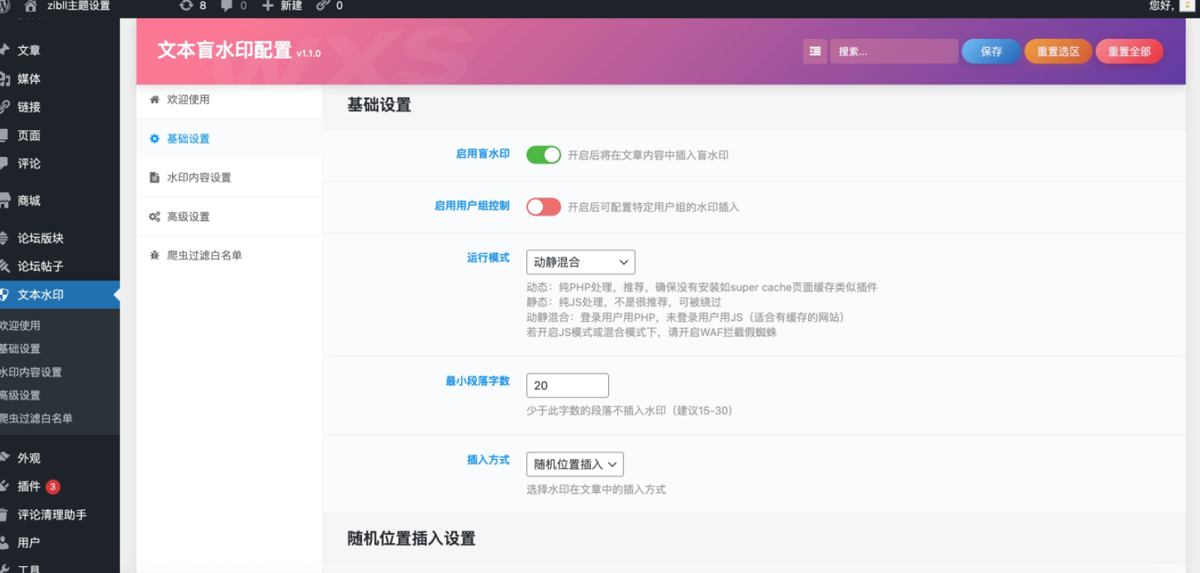The image size is (1200, 573).
Task: Click the 最小段落字数 number field
Action: click(x=567, y=385)
